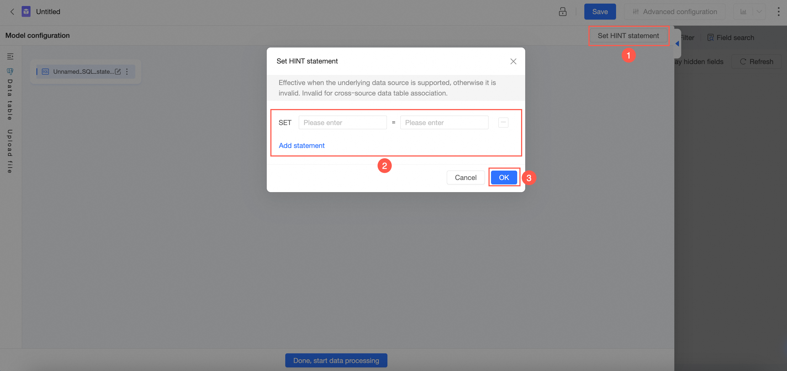Click the edit icon on Unnamed_SQL_state node
Image resolution: width=787 pixels, height=371 pixels.
pyautogui.click(x=118, y=71)
